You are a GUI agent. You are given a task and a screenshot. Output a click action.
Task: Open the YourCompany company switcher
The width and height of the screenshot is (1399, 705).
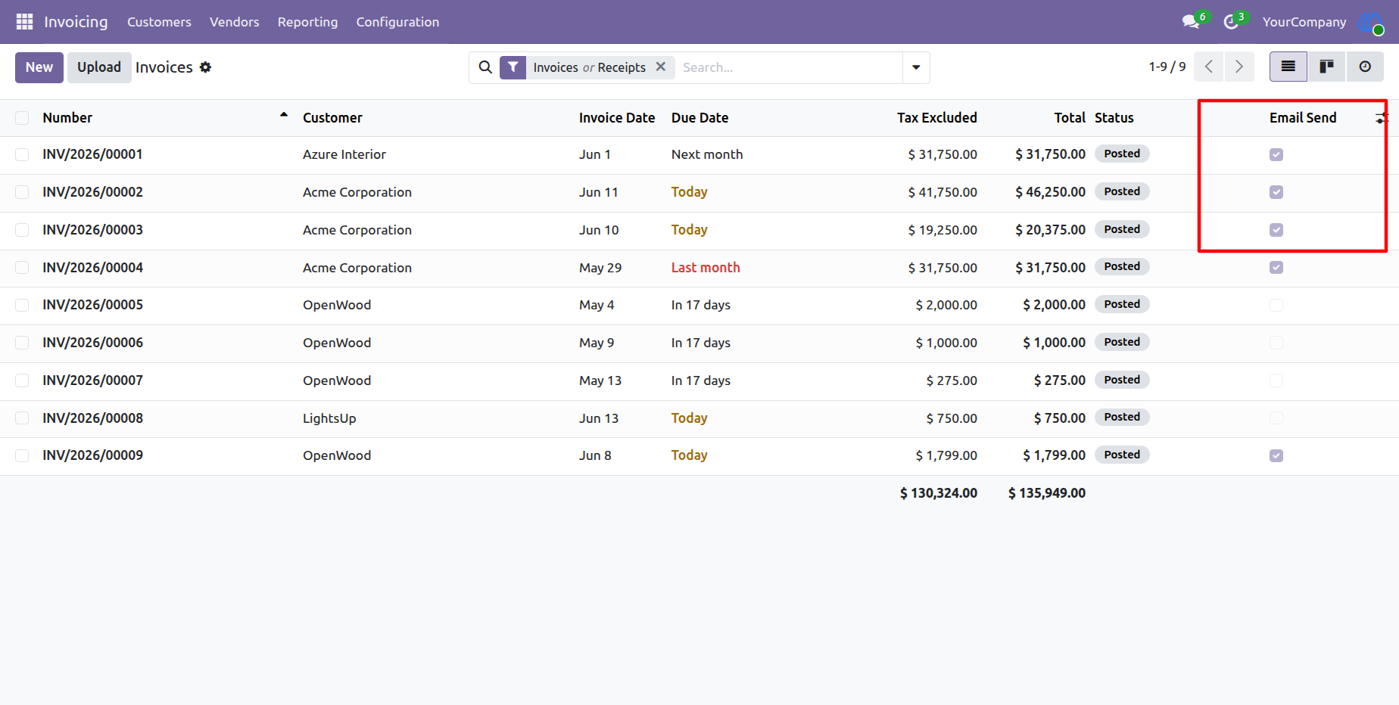click(1304, 22)
